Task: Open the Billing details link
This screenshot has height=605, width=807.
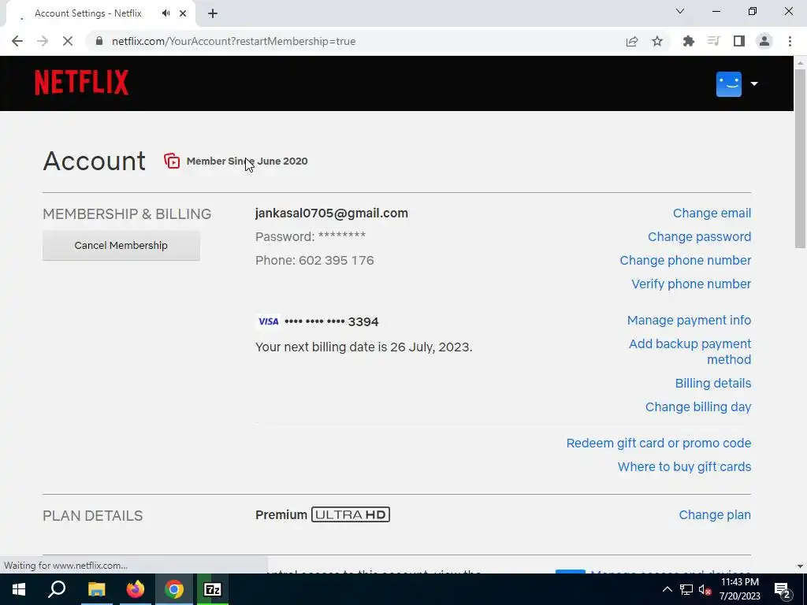Action: click(x=712, y=384)
